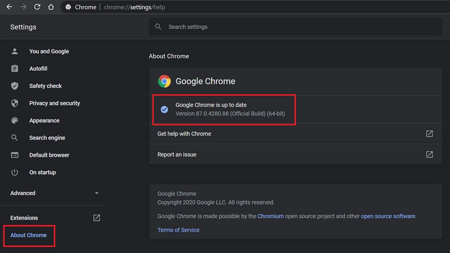Open the Chromium project link
This screenshot has width=450, height=253.
coord(271,216)
